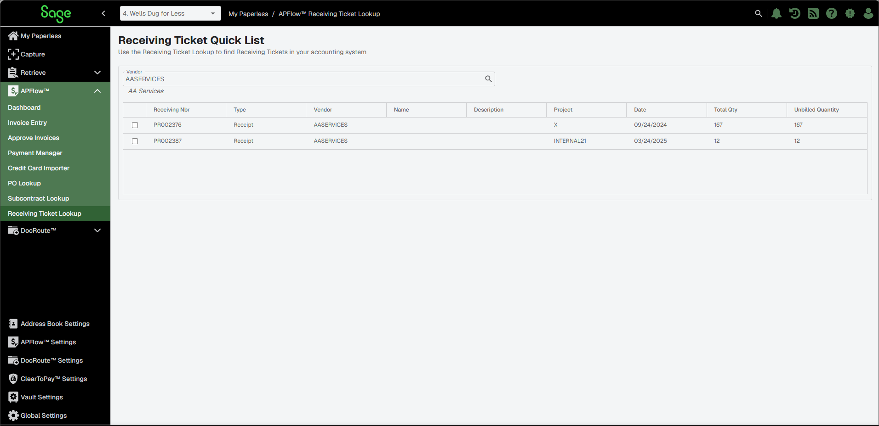The height and width of the screenshot is (426, 879).
Task: Open Credit Card Importer
Action: pyautogui.click(x=39, y=168)
